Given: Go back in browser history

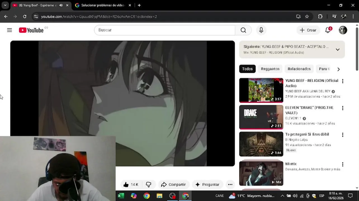Looking at the screenshot, I should [x=6, y=16].
